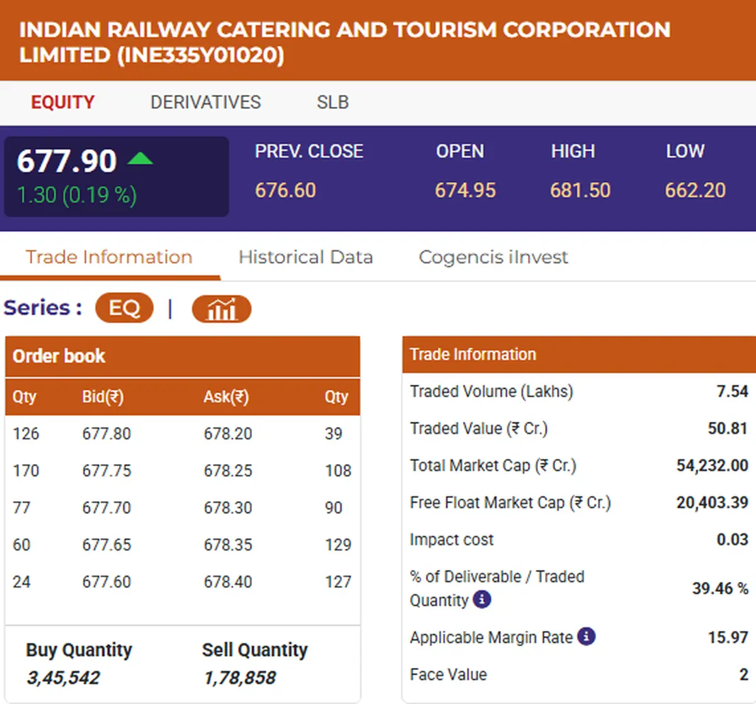This screenshot has width=756, height=704.
Task: Click the green up arrow next to 677.90
Action: click(141, 159)
